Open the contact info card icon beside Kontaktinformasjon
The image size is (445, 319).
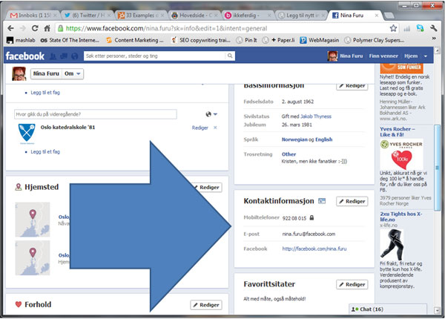322,201
